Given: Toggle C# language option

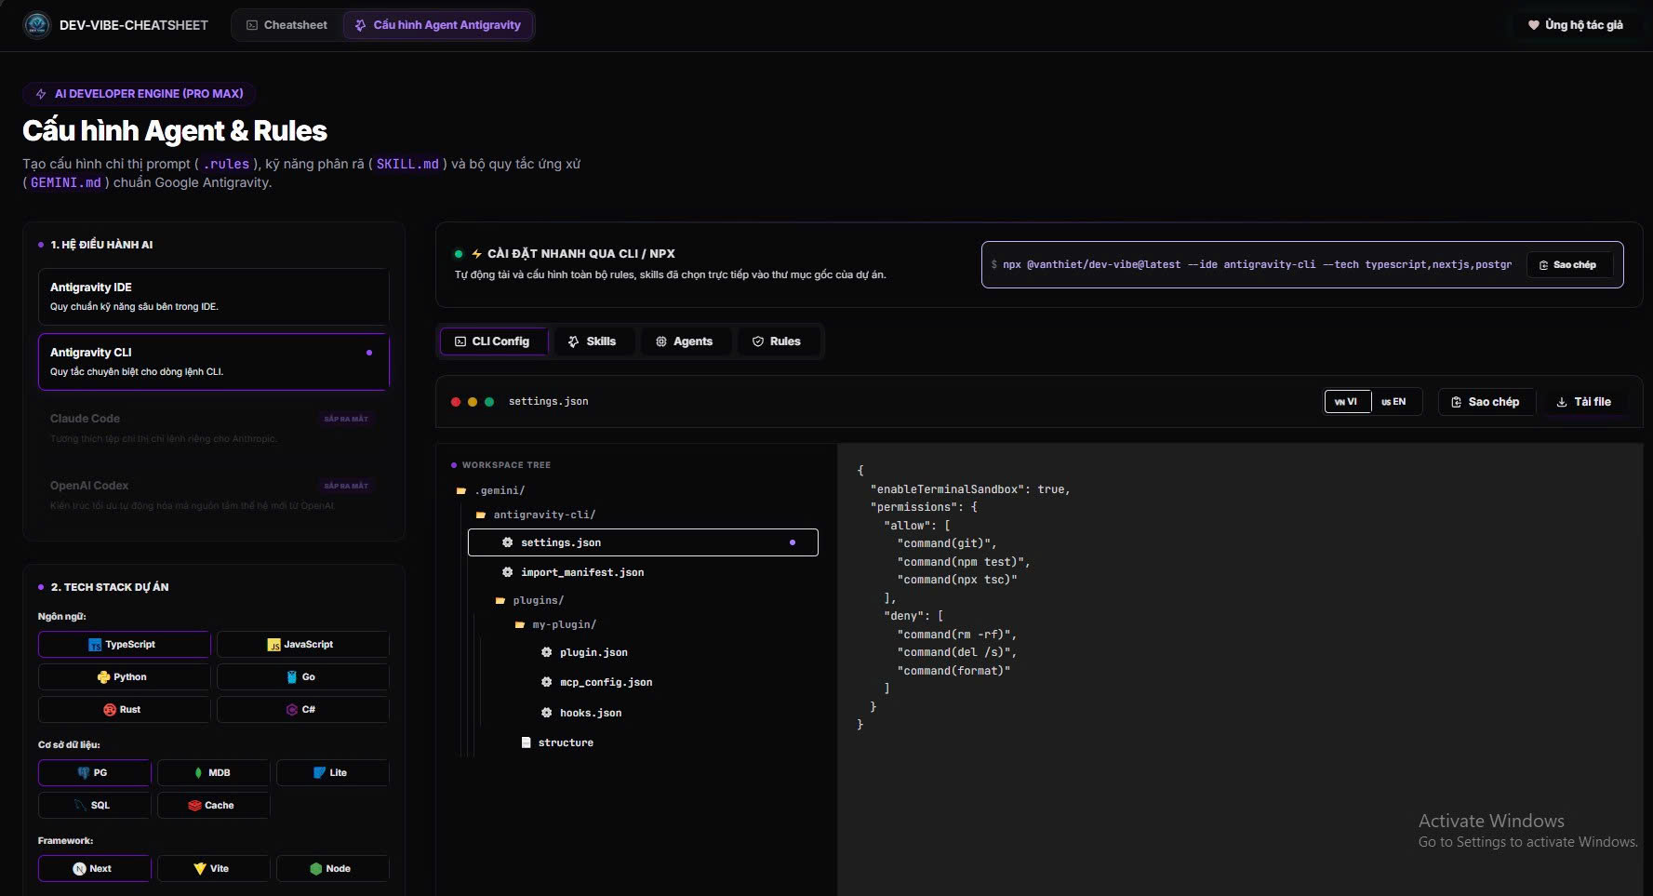Looking at the screenshot, I should 302,710.
